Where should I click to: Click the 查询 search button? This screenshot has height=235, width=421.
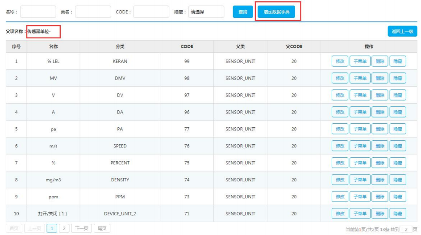243,12
